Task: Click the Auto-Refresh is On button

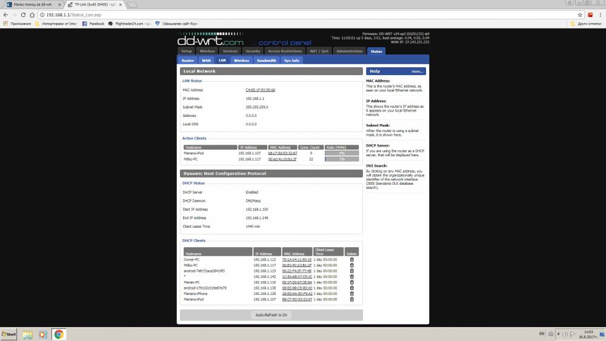Action: click(x=271, y=315)
